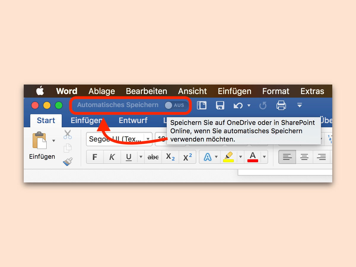Open the Quick Access Toolbar customize arrow

[x=299, y=105]
